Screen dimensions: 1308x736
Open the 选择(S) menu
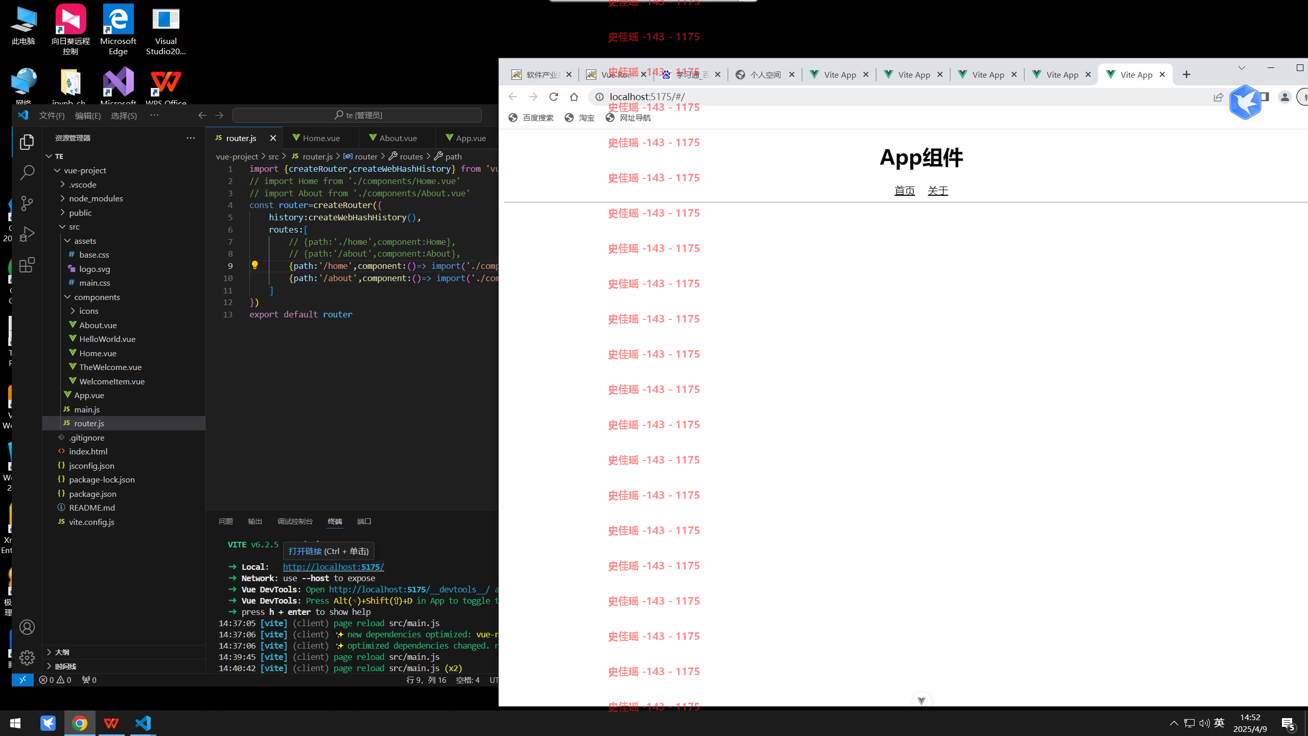click(124, 116)
